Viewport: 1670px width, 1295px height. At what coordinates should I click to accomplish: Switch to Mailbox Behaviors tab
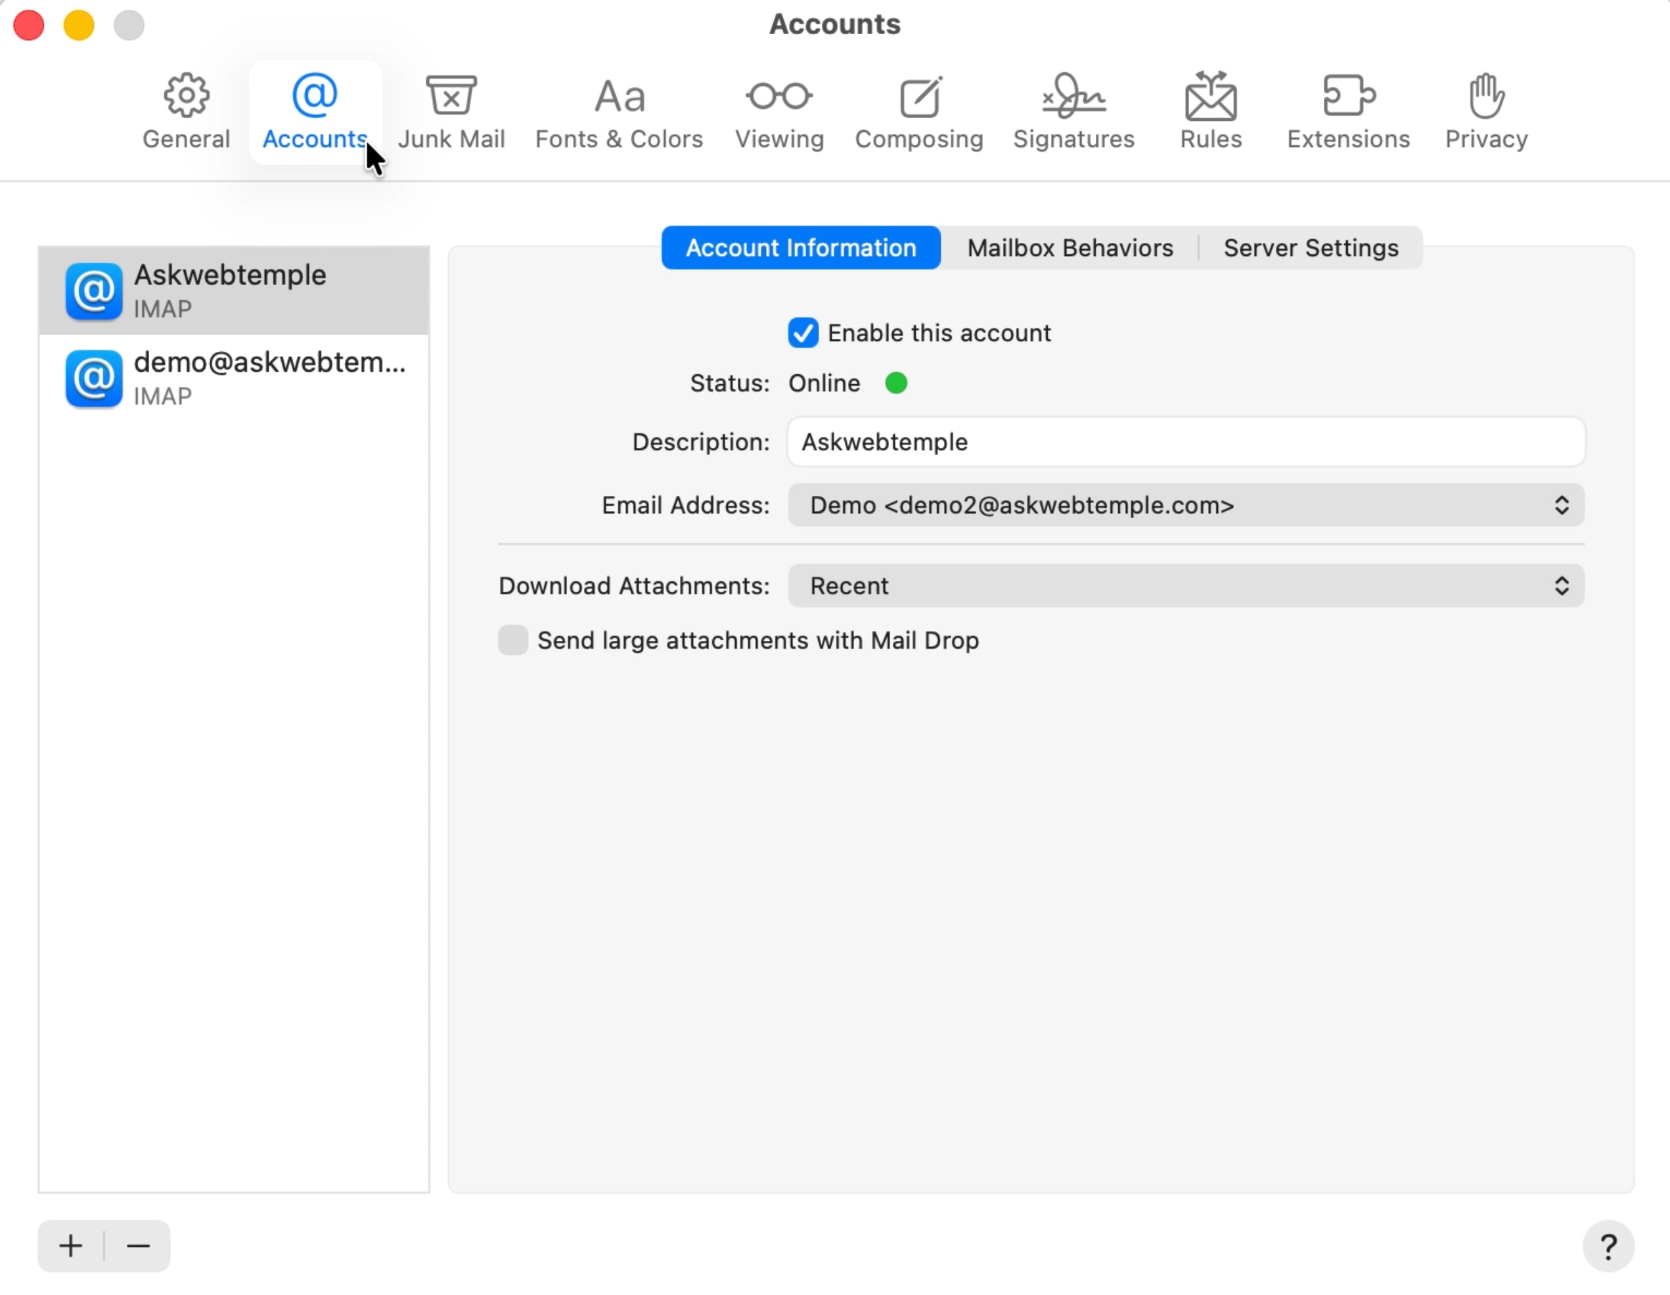(1070, 248)
